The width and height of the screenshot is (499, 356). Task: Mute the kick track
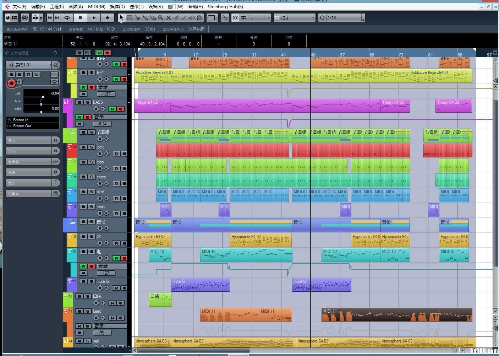83,147
